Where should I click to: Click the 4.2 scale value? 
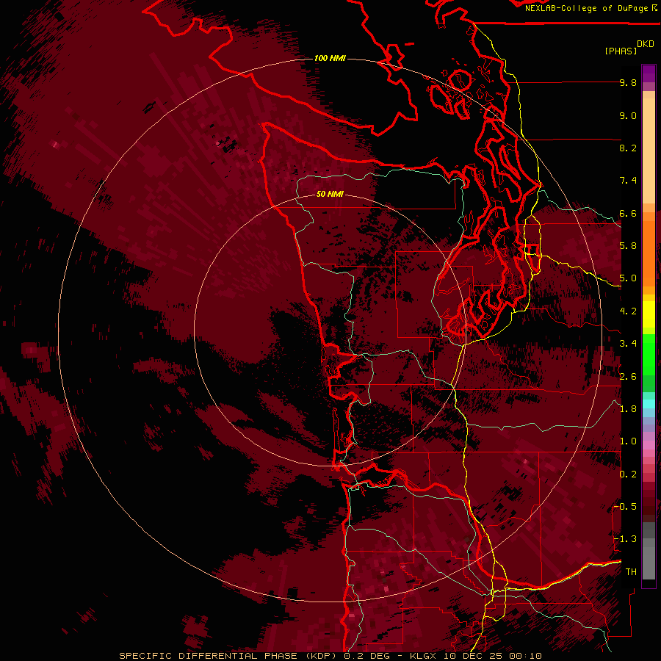point(628,311)
